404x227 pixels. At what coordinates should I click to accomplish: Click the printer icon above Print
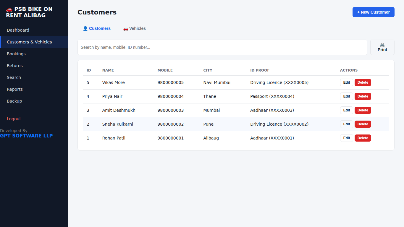[382, 45]
